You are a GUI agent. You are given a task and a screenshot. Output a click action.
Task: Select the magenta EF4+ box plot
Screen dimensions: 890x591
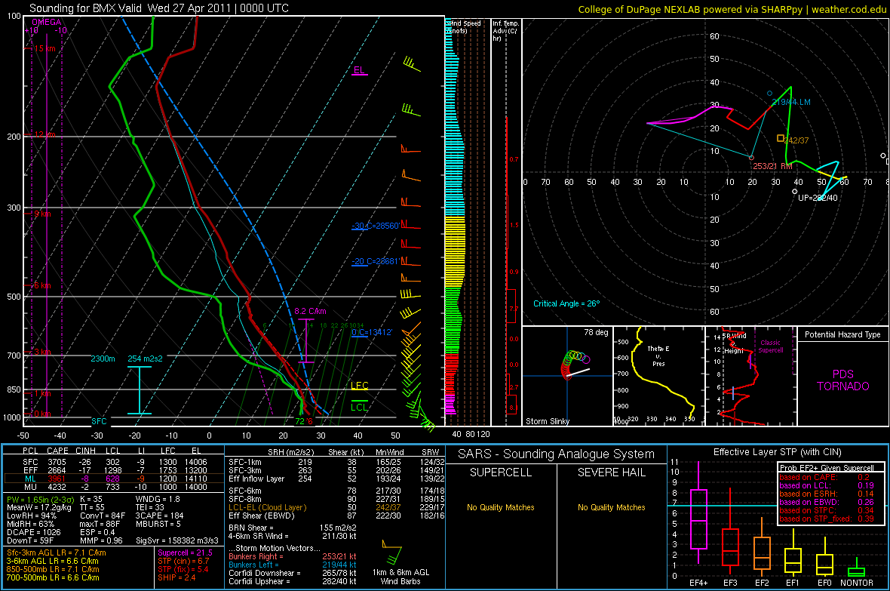pyautogui.click(x=698, y=513)
